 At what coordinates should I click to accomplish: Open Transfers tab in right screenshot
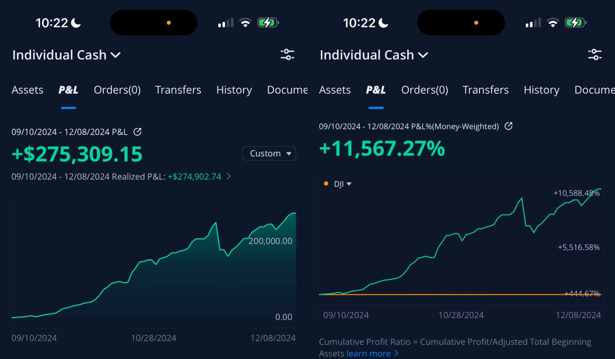tap(485, 90)
